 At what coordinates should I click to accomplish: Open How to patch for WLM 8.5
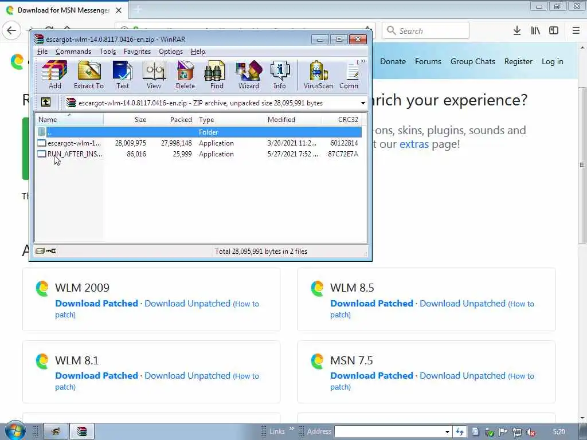522,304
